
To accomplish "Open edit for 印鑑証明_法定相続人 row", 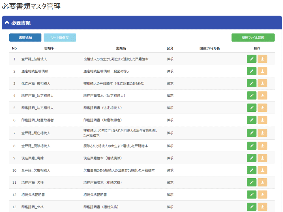I will pyautogui.click(x=252, y=108).
